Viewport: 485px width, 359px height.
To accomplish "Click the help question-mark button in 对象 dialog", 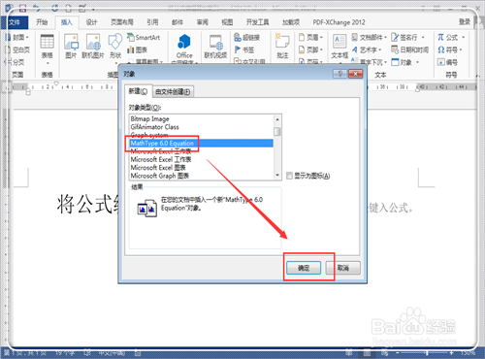I will [339, 74].
